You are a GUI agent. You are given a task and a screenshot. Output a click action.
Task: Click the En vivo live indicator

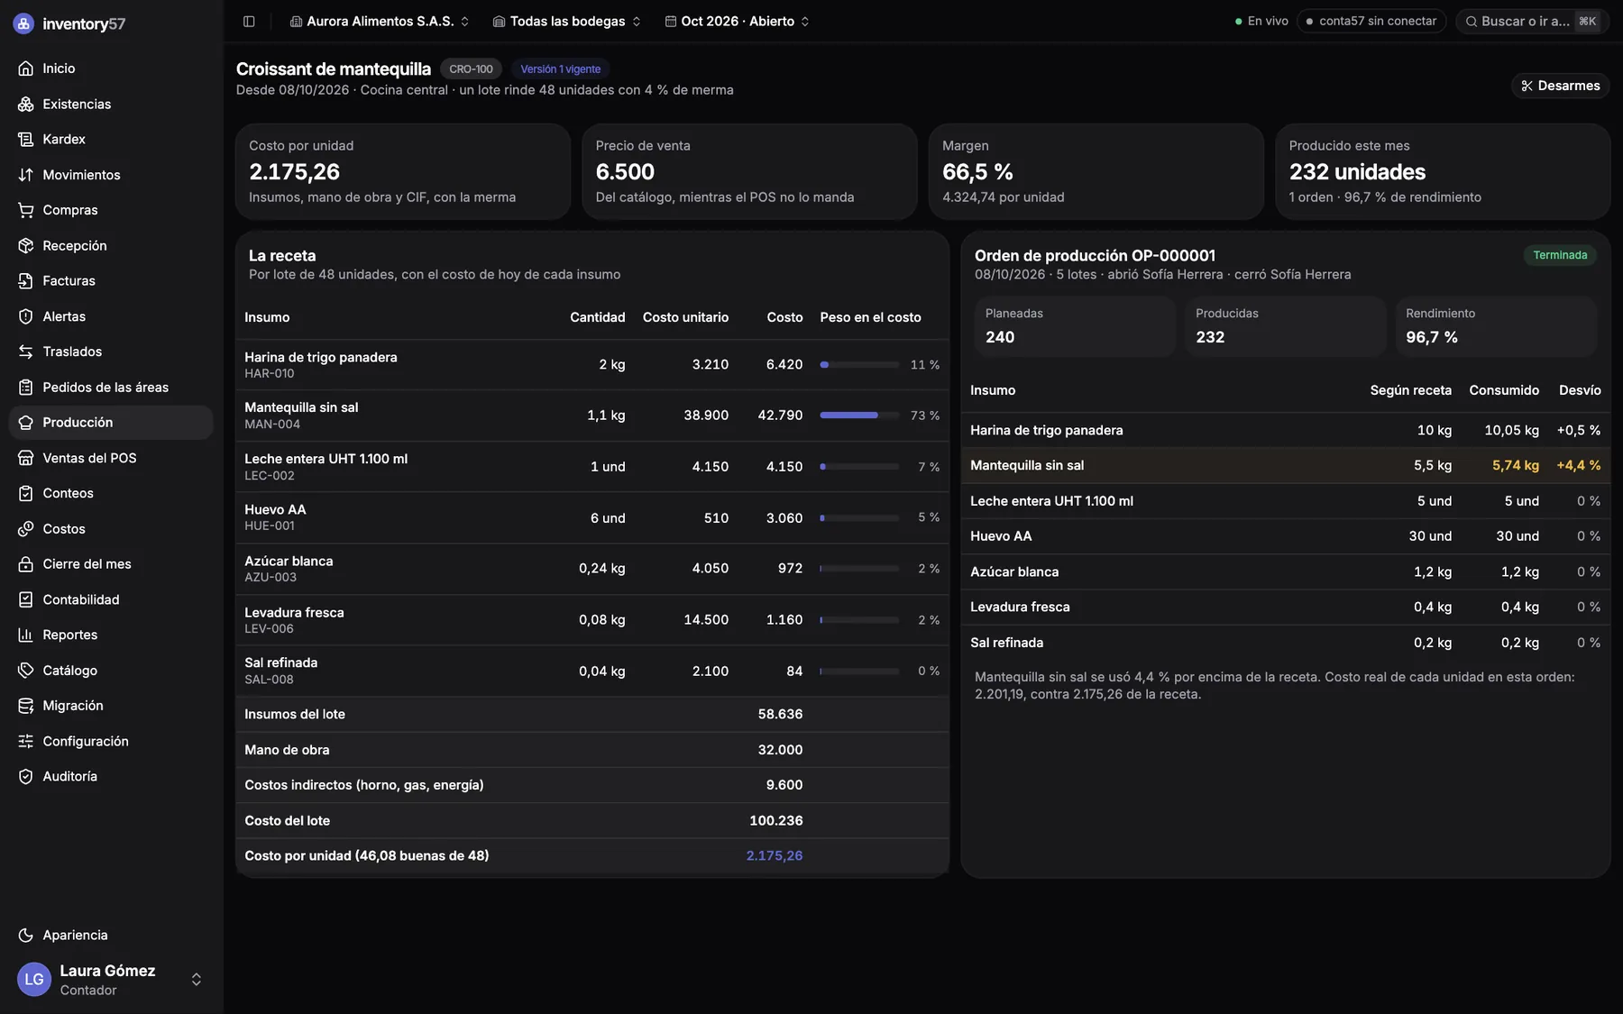[x=1261, y=22]
